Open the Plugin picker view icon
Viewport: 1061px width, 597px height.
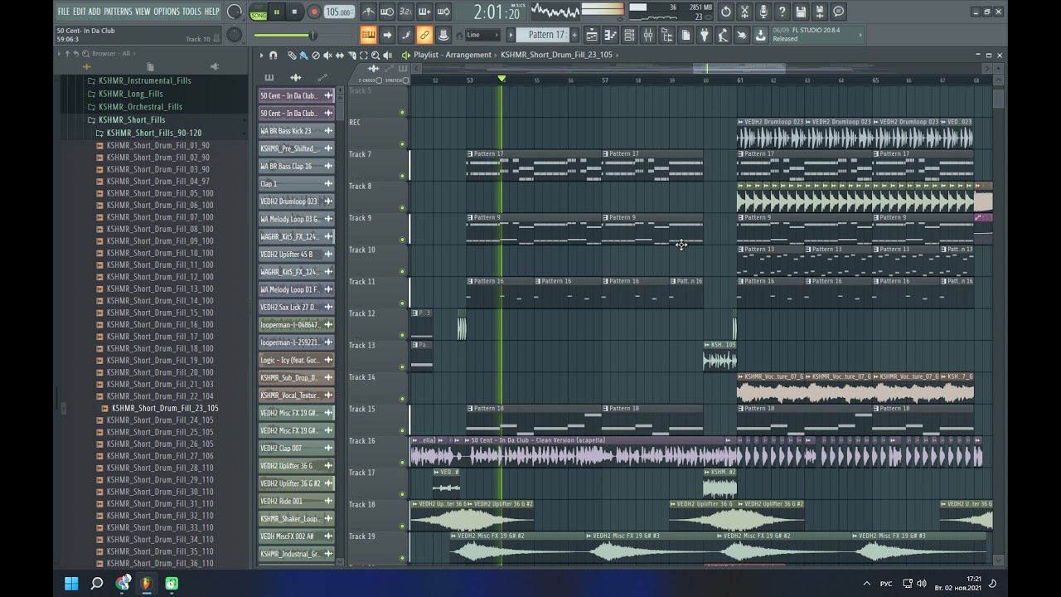704,35
